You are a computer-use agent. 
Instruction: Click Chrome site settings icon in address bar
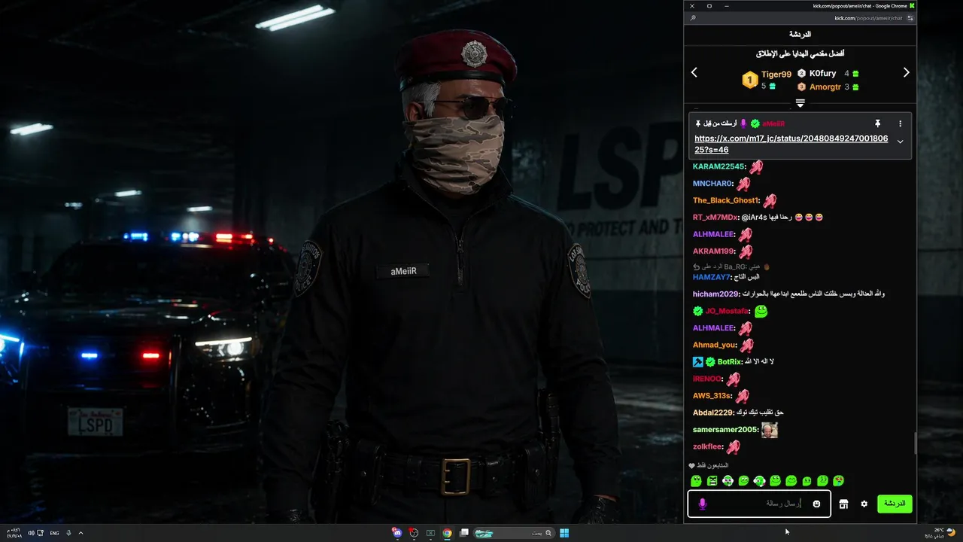click(x=911, y=18)
